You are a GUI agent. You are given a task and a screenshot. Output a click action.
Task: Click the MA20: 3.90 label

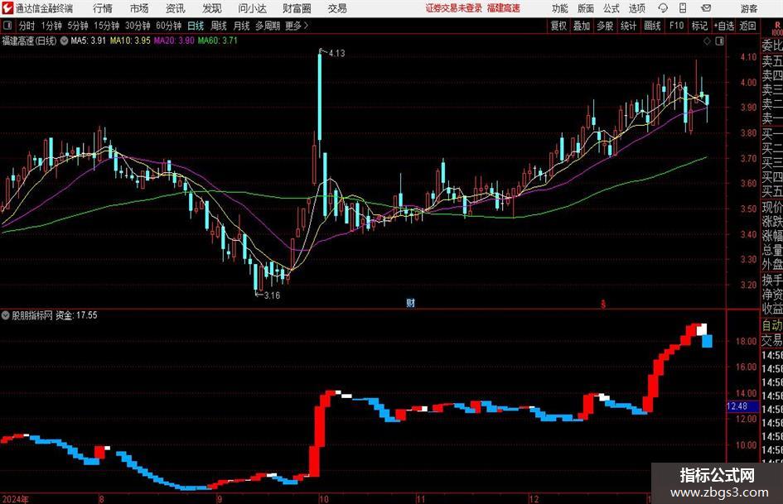[174, 41]
